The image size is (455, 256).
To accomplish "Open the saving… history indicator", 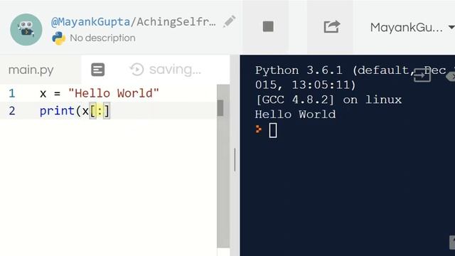I will click(x=166, y=70).
